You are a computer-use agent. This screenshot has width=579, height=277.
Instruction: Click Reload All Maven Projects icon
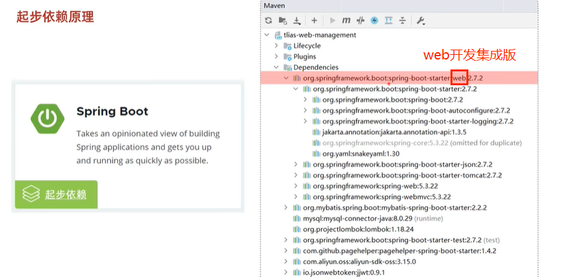[268, 20]
